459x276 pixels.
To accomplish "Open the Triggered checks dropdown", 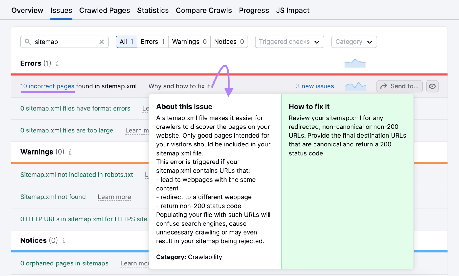I will tap(289, 42).
